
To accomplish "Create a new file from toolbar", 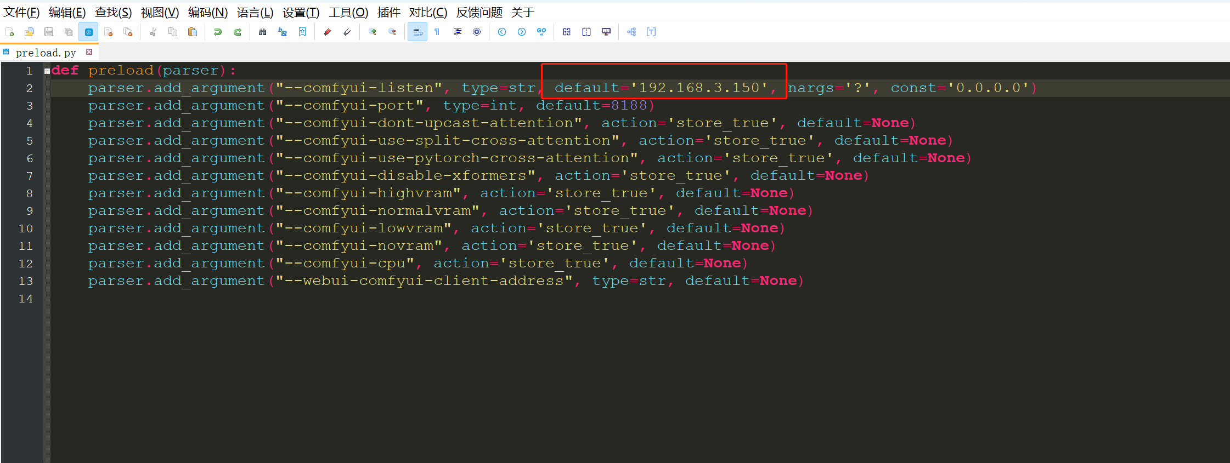I will pos(9,32).
